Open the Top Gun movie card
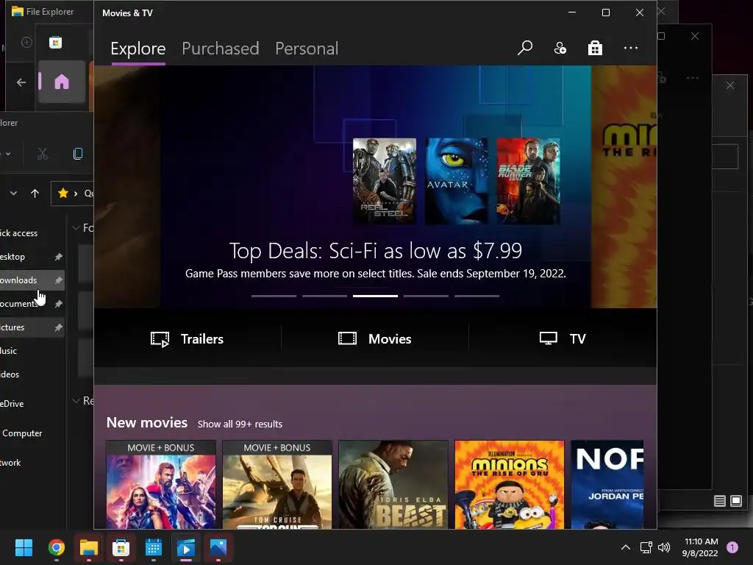 click(277, 484)
